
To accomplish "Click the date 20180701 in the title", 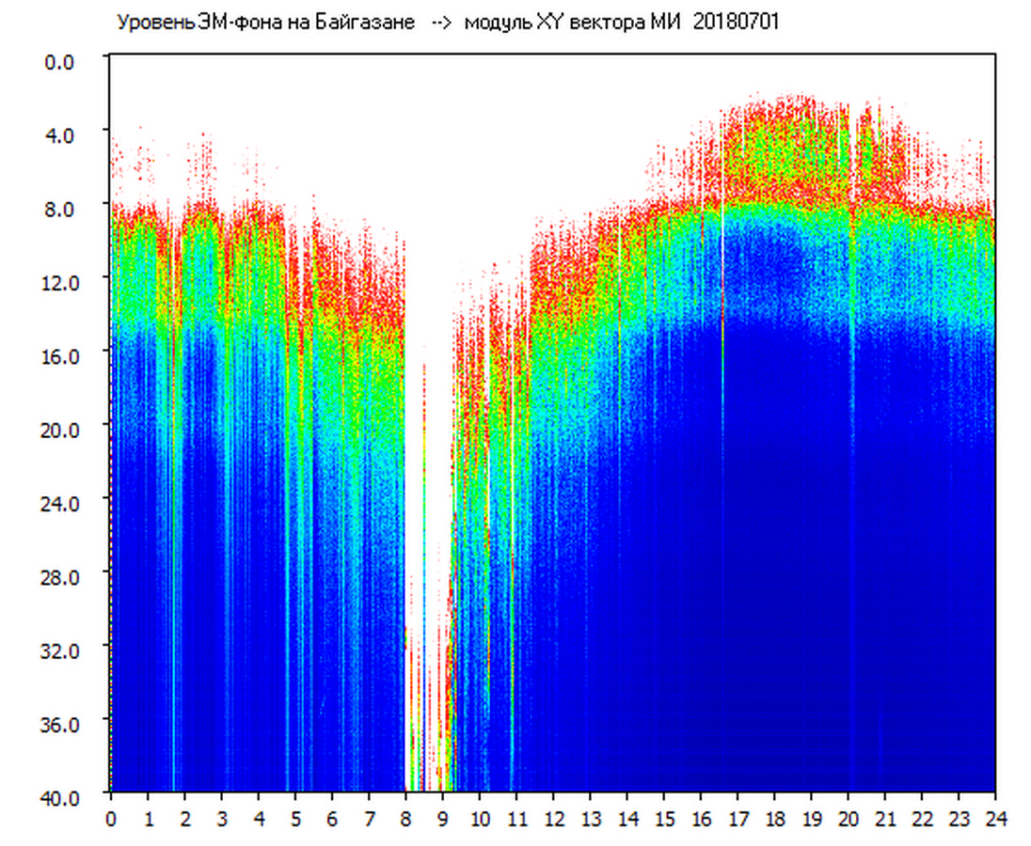I will 736,23.
